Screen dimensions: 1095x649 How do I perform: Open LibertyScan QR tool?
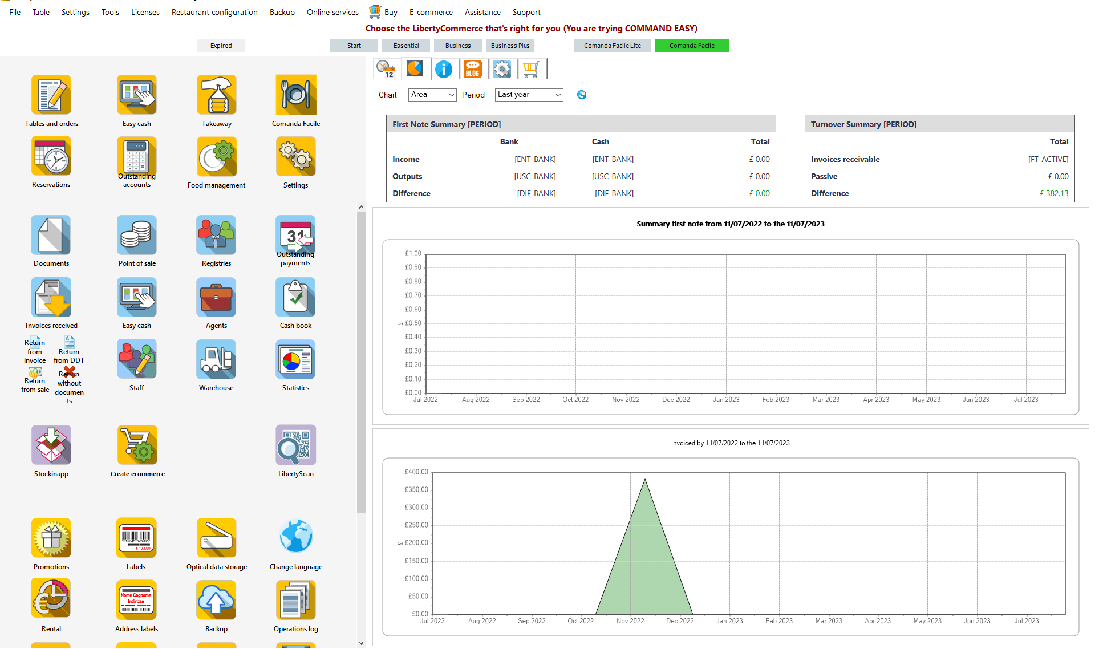(296, 445)
